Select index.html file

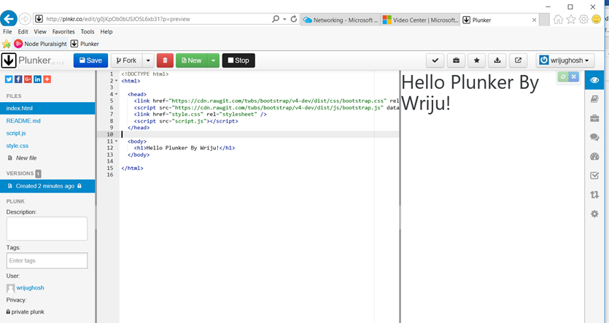click(x=47, y=109)
